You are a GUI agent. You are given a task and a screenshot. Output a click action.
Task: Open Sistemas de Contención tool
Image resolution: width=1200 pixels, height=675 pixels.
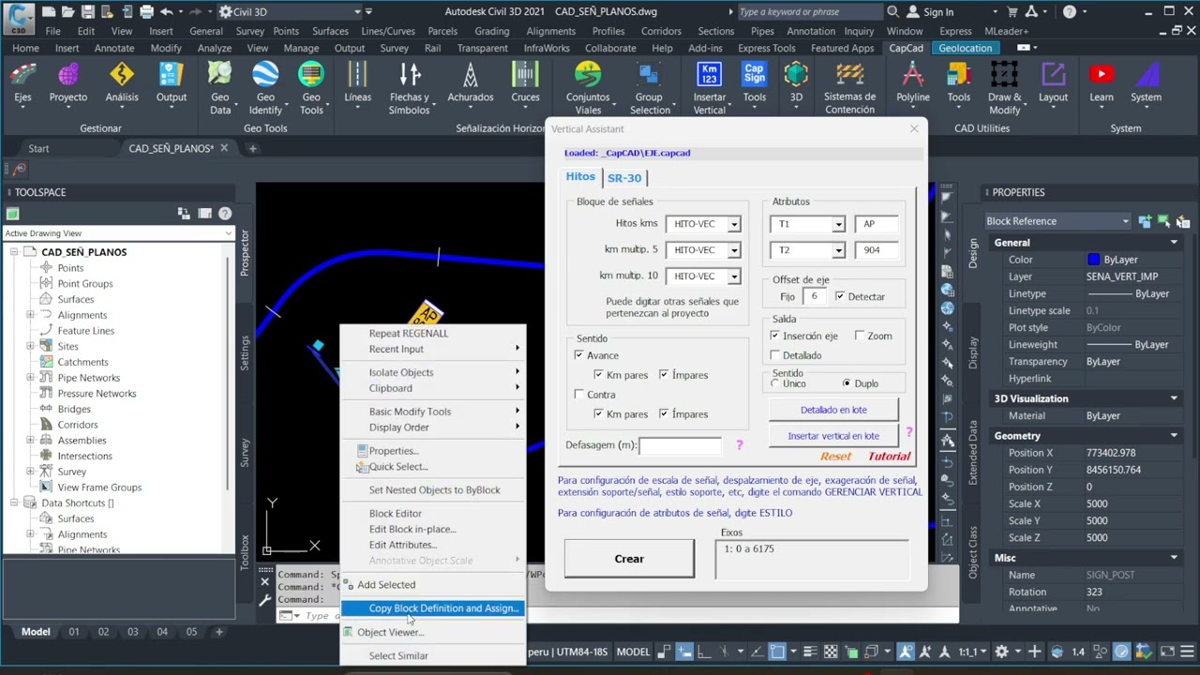[x=849, y=88]
